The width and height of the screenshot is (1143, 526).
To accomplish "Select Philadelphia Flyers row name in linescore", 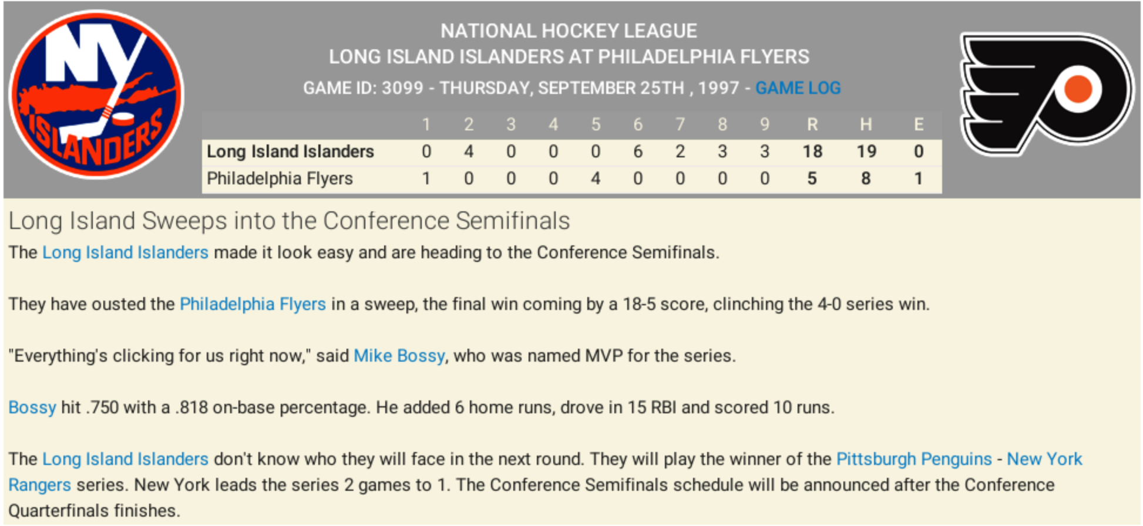I will pos(280,178).
